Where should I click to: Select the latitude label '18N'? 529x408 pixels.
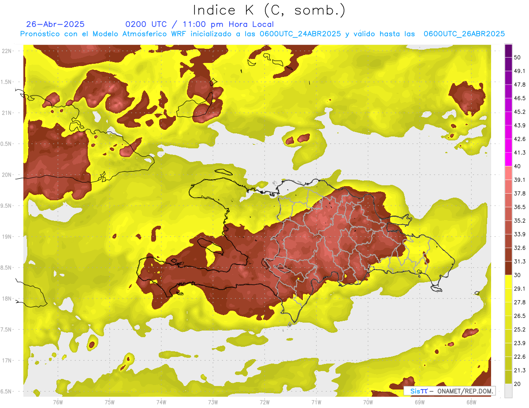click(x=7, y=298)
